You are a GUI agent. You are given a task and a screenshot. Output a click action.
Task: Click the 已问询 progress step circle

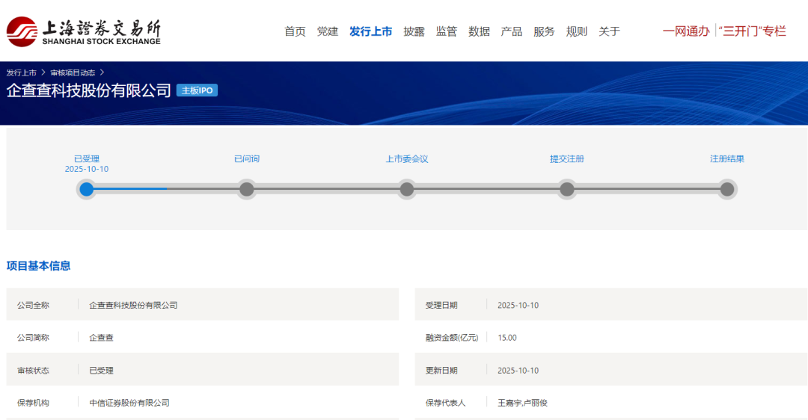tap(246, 189)
